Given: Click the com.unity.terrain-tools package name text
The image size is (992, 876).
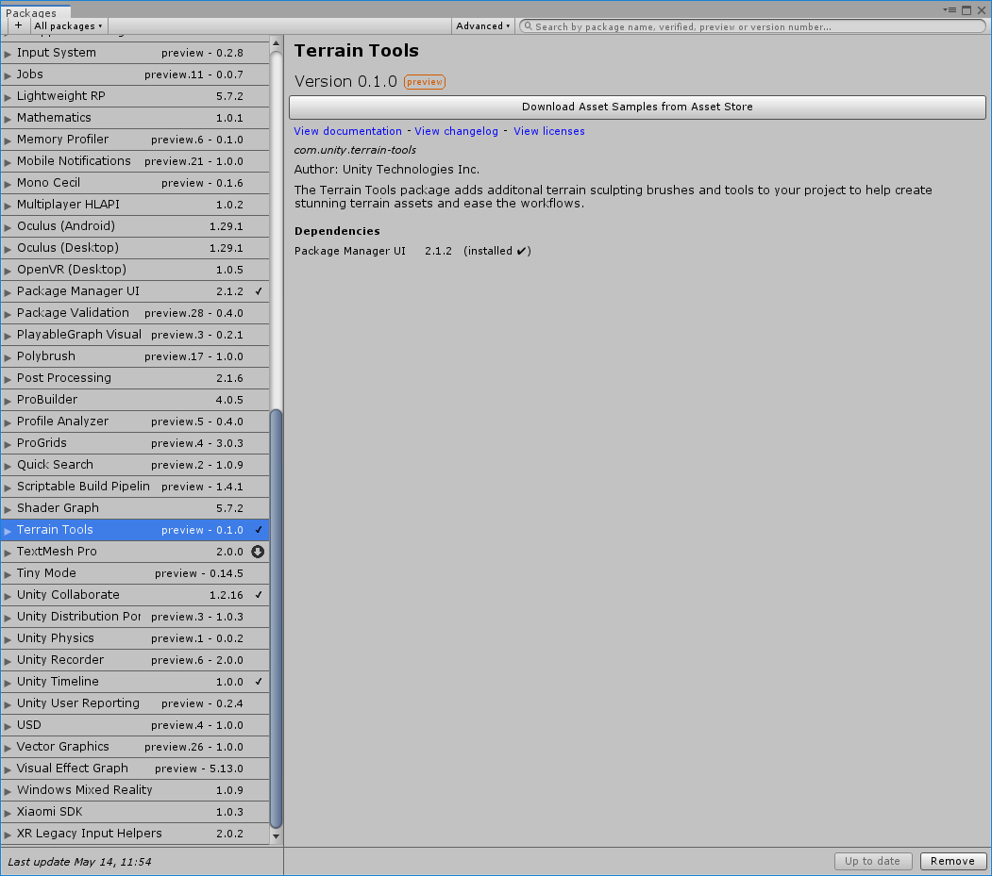Looking at the screenshot, I should (355, 151).
